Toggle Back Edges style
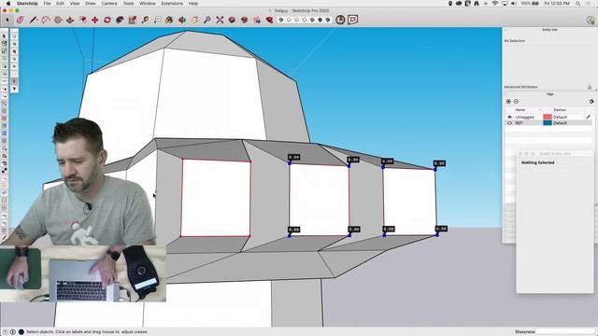 (x=289, y=20)
